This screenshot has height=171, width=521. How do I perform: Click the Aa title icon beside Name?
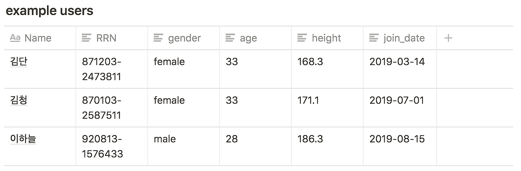(15, 38)
